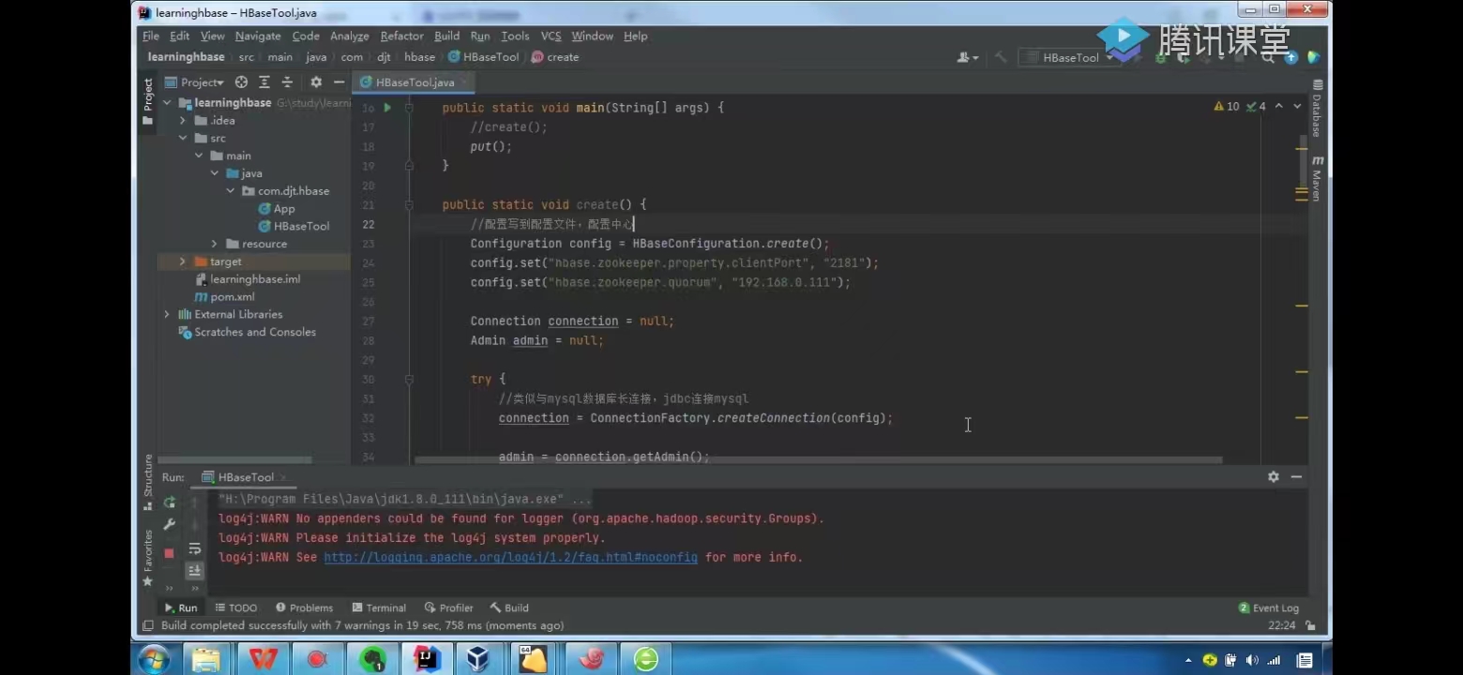1463x675 pixels.
Task: Expand External Libraries node
Action: pos(167,314)
